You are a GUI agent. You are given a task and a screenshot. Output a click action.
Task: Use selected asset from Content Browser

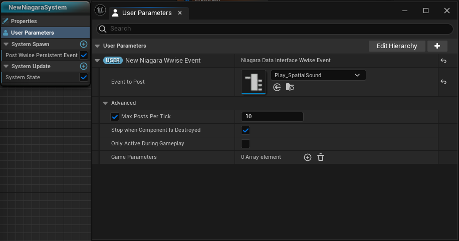click(x=277, y=87)
